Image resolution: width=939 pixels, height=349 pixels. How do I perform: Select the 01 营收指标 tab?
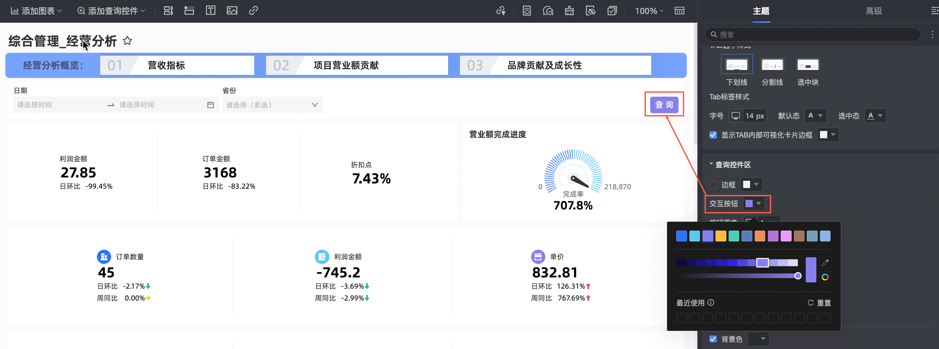(177, 65)
